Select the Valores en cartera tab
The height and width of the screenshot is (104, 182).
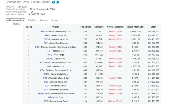click(15, 20)
